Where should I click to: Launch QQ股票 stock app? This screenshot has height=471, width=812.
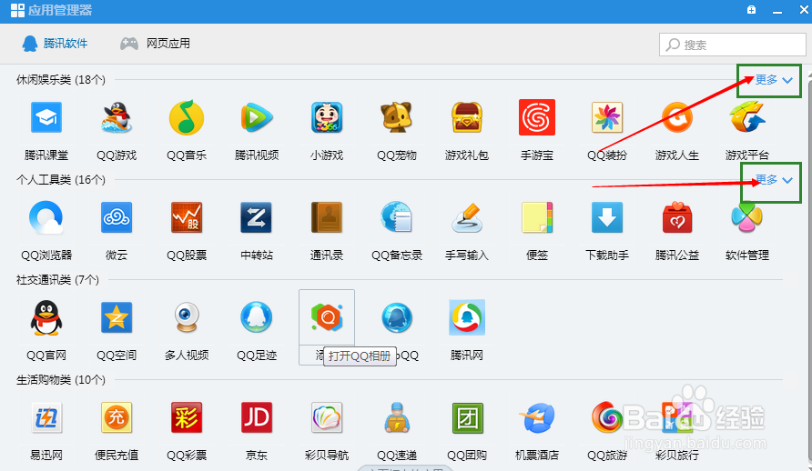point(187,217)
